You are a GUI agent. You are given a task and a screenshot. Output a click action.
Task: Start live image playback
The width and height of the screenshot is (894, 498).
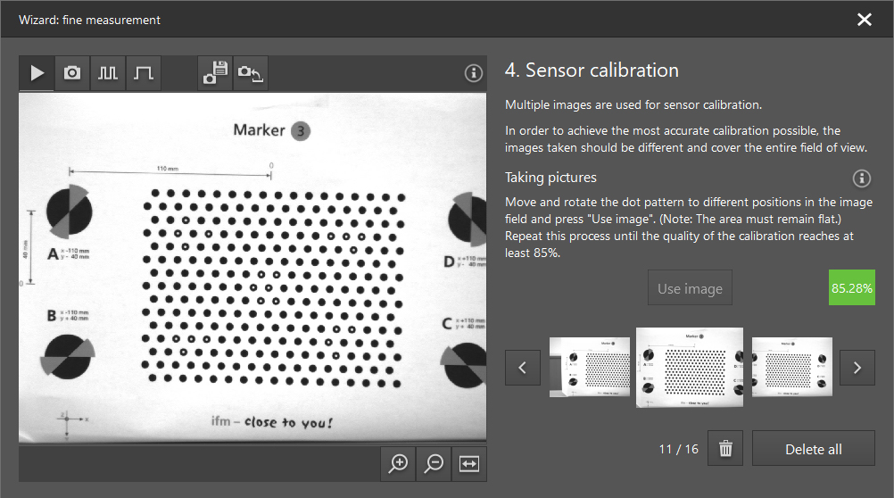(x=37, y=73)
